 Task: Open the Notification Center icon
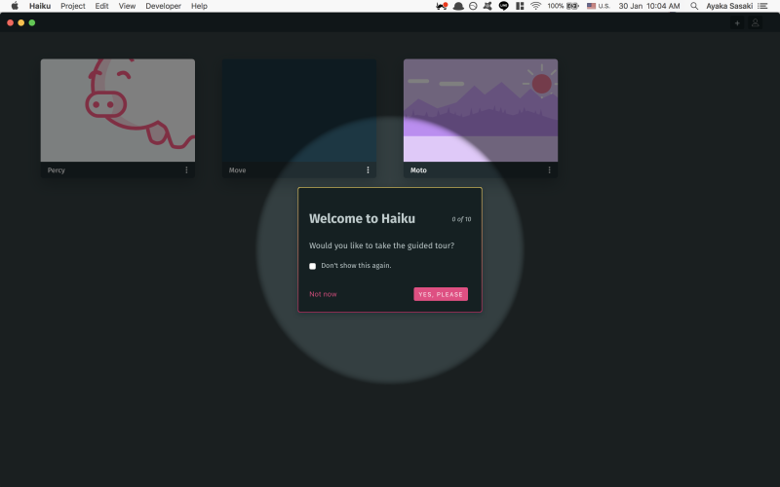[x=762, y=6]
